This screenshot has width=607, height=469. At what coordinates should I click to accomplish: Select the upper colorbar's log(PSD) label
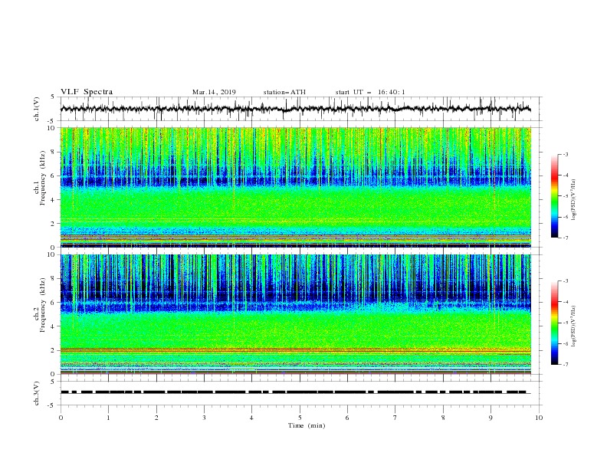[x=573, y=200]
